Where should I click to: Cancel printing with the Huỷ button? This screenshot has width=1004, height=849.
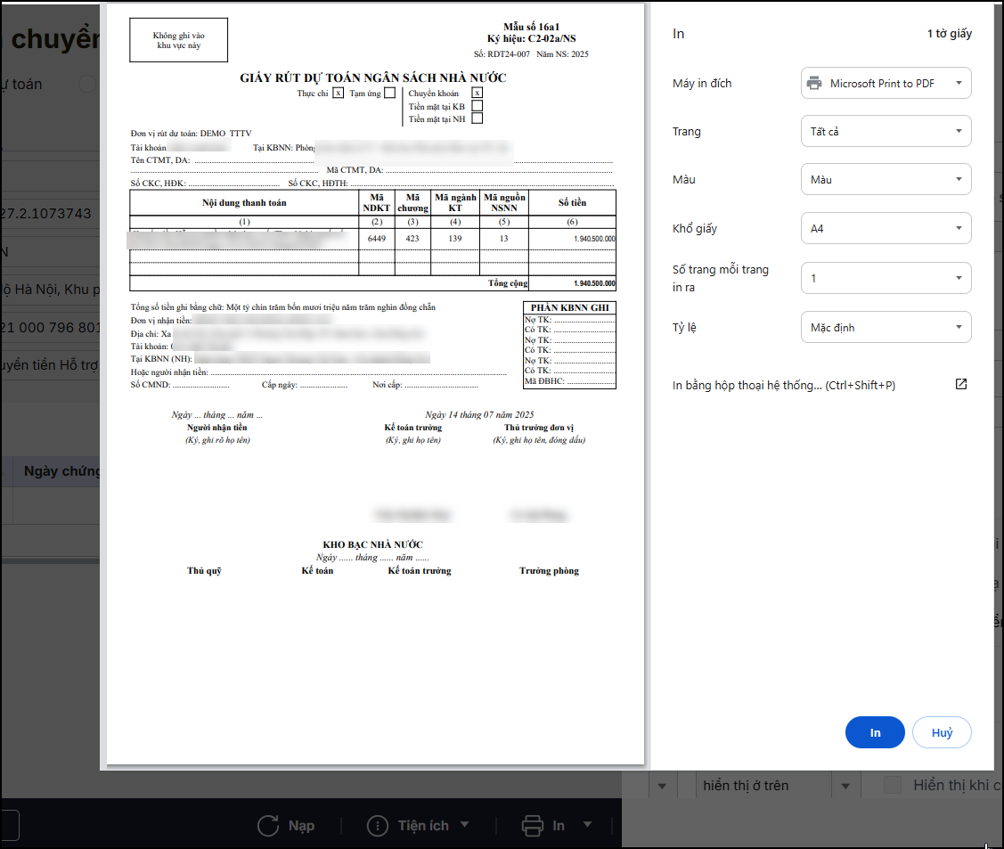click(941, 732)
